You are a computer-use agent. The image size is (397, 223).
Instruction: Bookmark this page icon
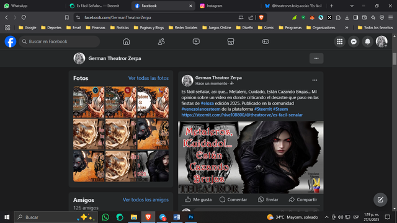pos(67,17)
